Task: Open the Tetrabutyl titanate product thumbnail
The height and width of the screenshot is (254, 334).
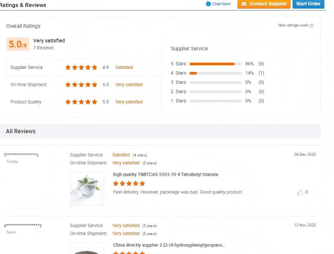Action: click(87, 189)
